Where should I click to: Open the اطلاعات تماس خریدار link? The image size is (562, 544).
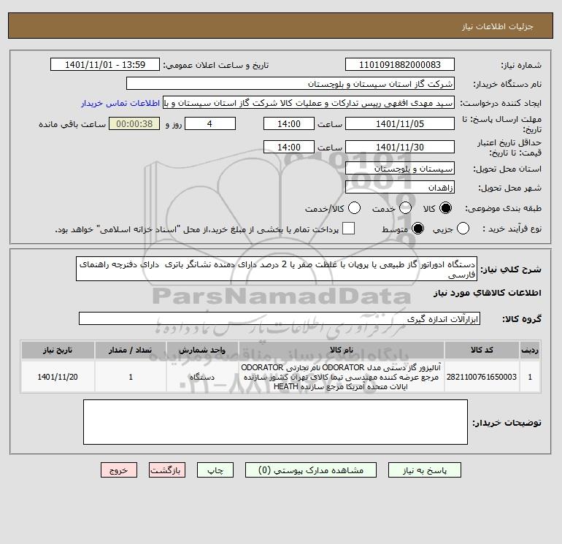point(120,103)
